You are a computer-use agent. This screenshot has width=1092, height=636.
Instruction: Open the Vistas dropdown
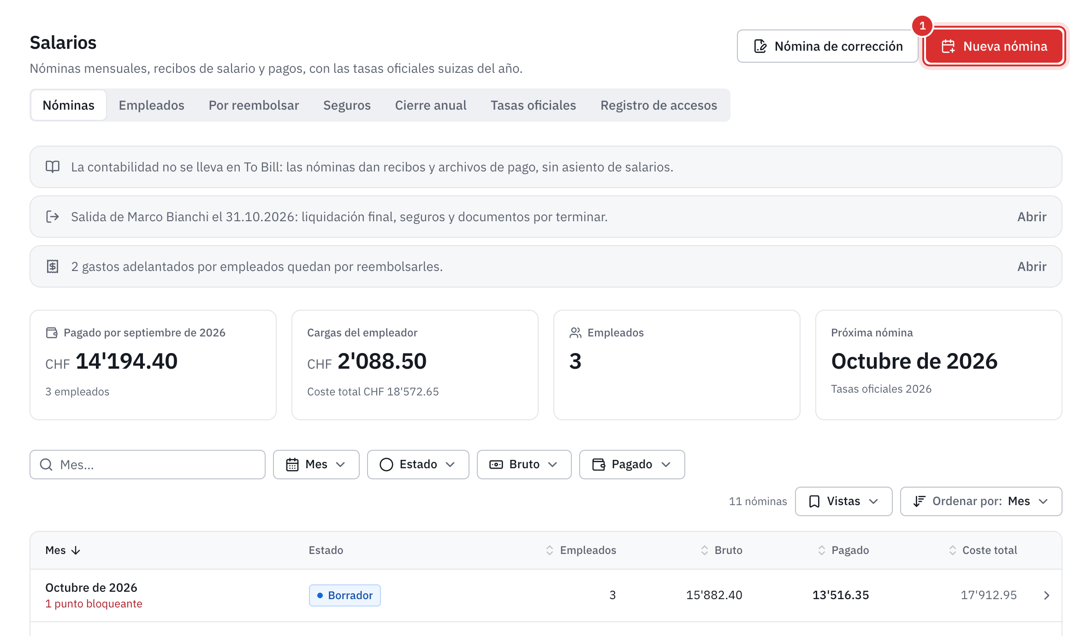(x=844, y=501)
